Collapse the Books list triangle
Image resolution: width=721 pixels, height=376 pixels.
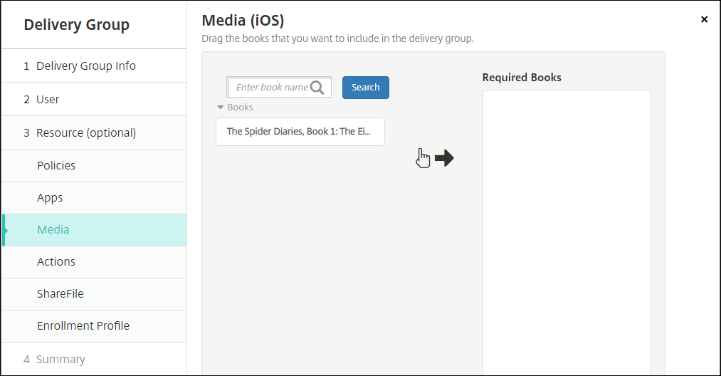click(221, 108)
